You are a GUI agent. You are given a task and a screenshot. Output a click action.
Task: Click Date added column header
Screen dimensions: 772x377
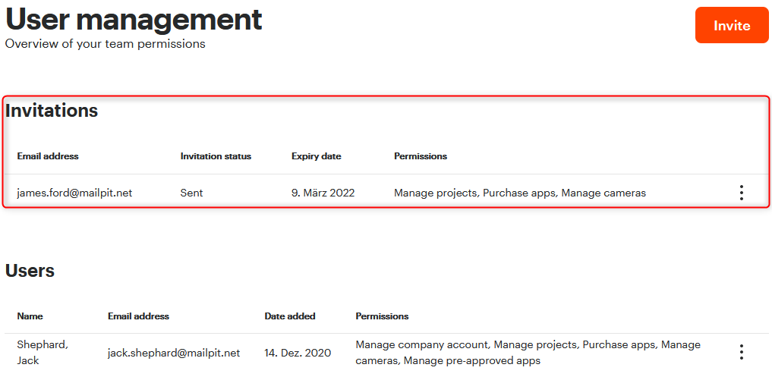coord(290,316)
